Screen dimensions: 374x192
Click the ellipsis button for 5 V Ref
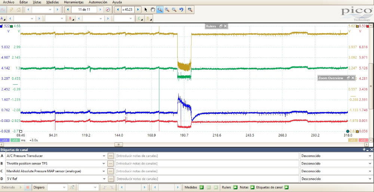tap(110, 179)
